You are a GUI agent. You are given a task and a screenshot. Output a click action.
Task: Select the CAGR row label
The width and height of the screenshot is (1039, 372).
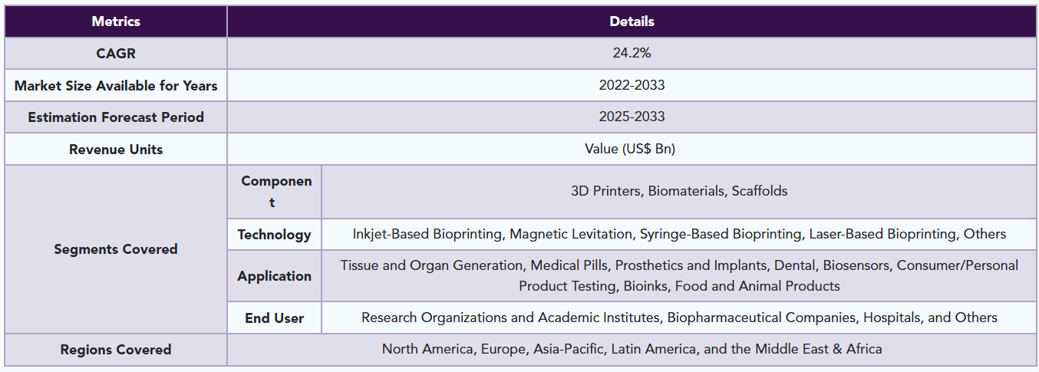(x=116, y=54)
